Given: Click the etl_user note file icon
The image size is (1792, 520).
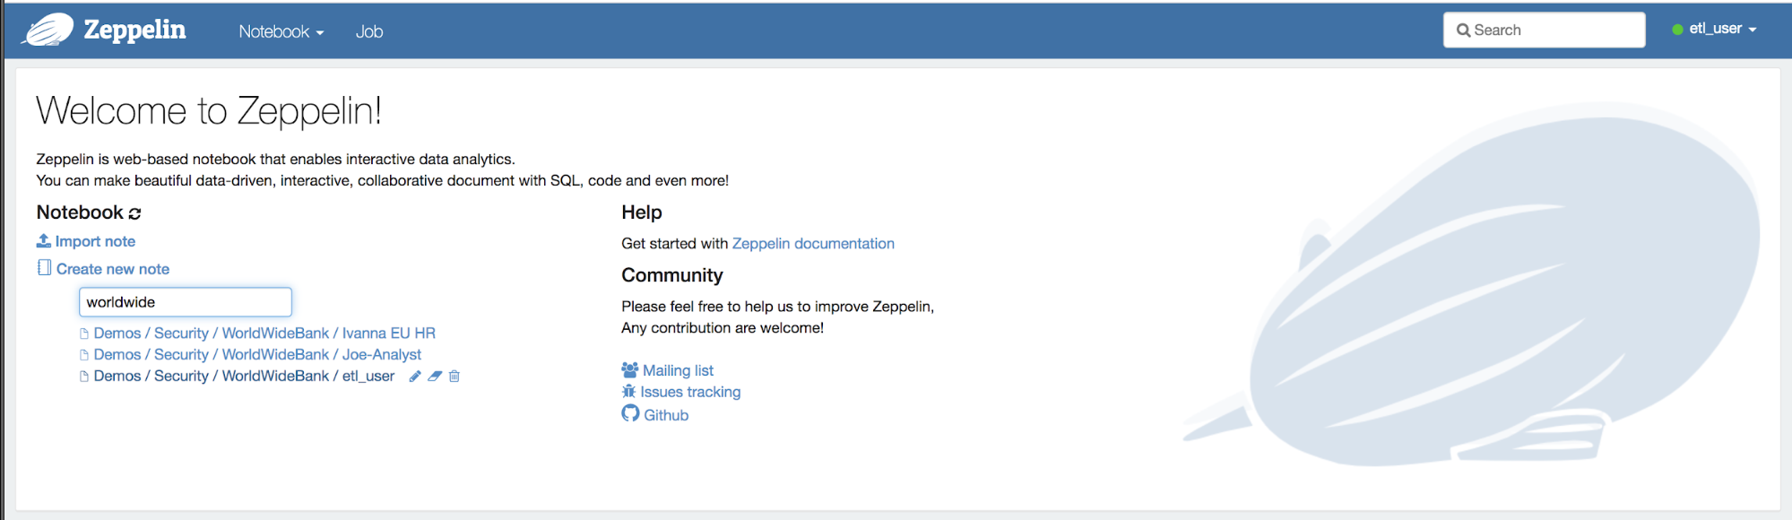Looking at the screenshot, I should pyautogui.click(x=84, y=377).
